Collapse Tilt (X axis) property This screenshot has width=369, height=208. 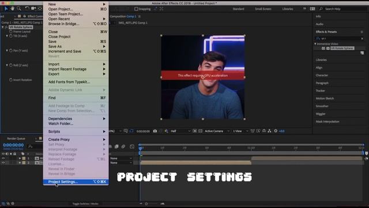coord(7,36)
